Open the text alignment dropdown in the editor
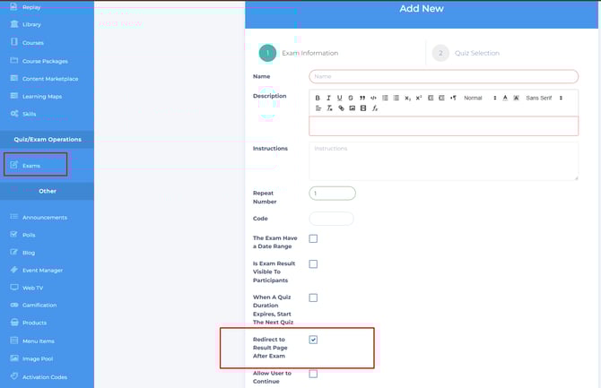 click(318, 108)
